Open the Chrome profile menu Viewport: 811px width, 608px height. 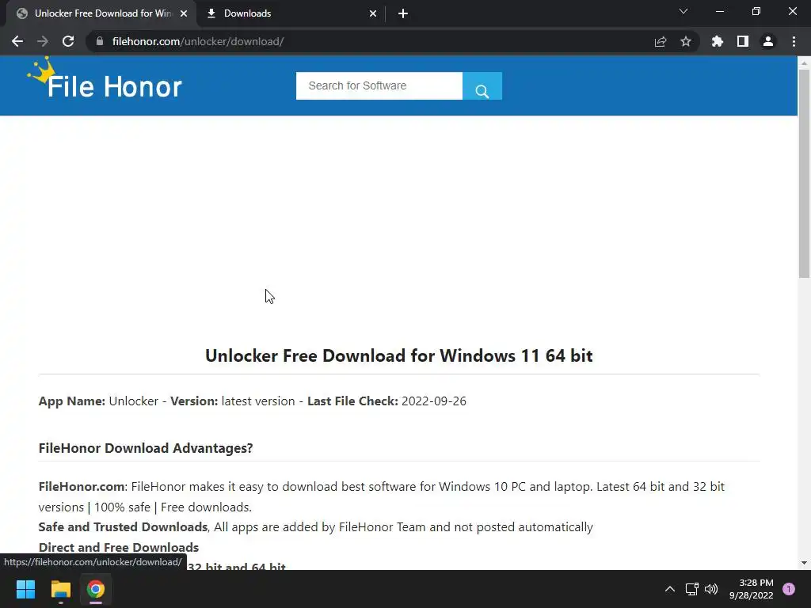767,41
